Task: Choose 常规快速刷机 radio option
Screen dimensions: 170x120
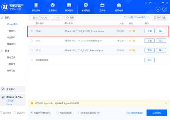Action: click(x=58, y=113)
